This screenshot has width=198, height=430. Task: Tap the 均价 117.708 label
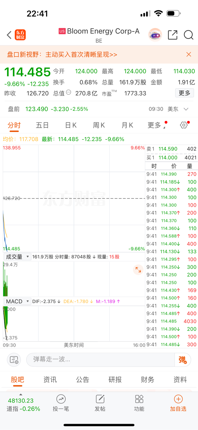pos(20,139)
